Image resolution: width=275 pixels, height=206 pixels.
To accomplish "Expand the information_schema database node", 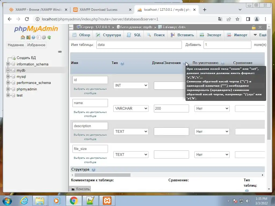I will click(8, 64).
